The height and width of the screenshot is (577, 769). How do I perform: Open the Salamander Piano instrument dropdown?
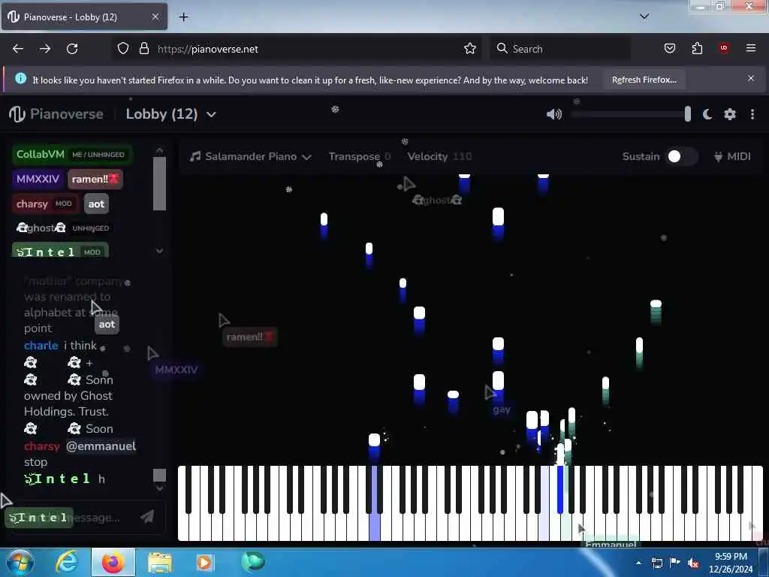(x=251, y=156)
